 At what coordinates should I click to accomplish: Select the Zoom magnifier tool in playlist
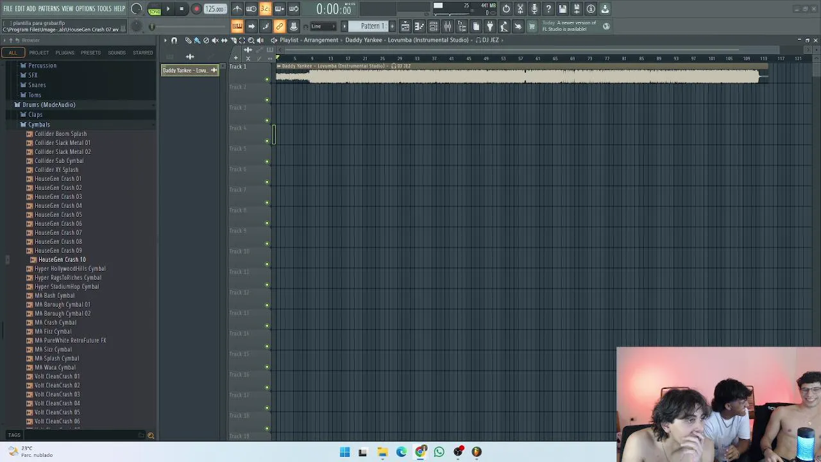[x=251, y=40]
